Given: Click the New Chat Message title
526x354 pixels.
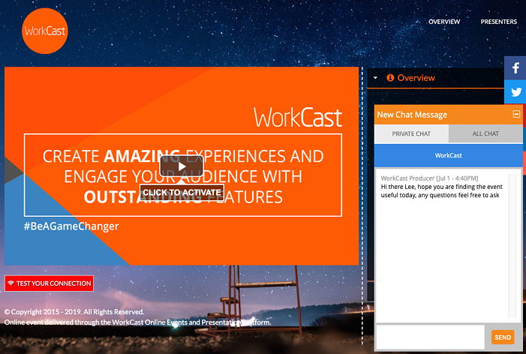Looking at the screenshot, I should point(412,115).
